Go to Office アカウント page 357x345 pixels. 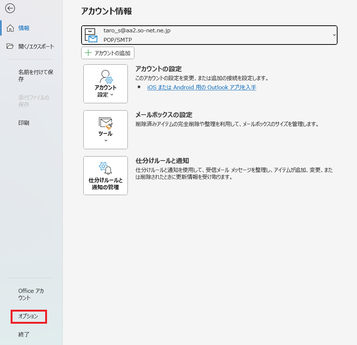[31, 294]
